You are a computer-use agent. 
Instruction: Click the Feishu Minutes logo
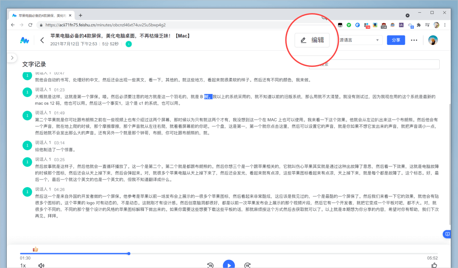point(25,40)
